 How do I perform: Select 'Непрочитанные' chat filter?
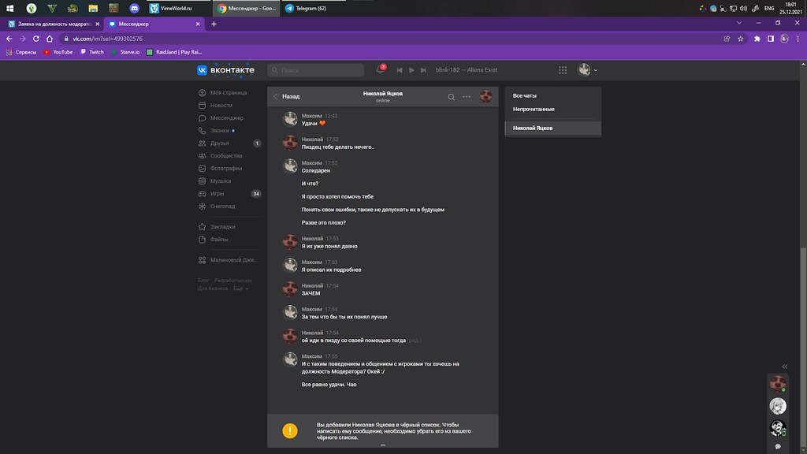534,109
